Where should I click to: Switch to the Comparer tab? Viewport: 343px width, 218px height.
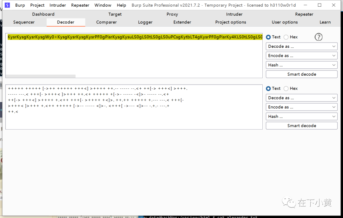pos(106,22)
